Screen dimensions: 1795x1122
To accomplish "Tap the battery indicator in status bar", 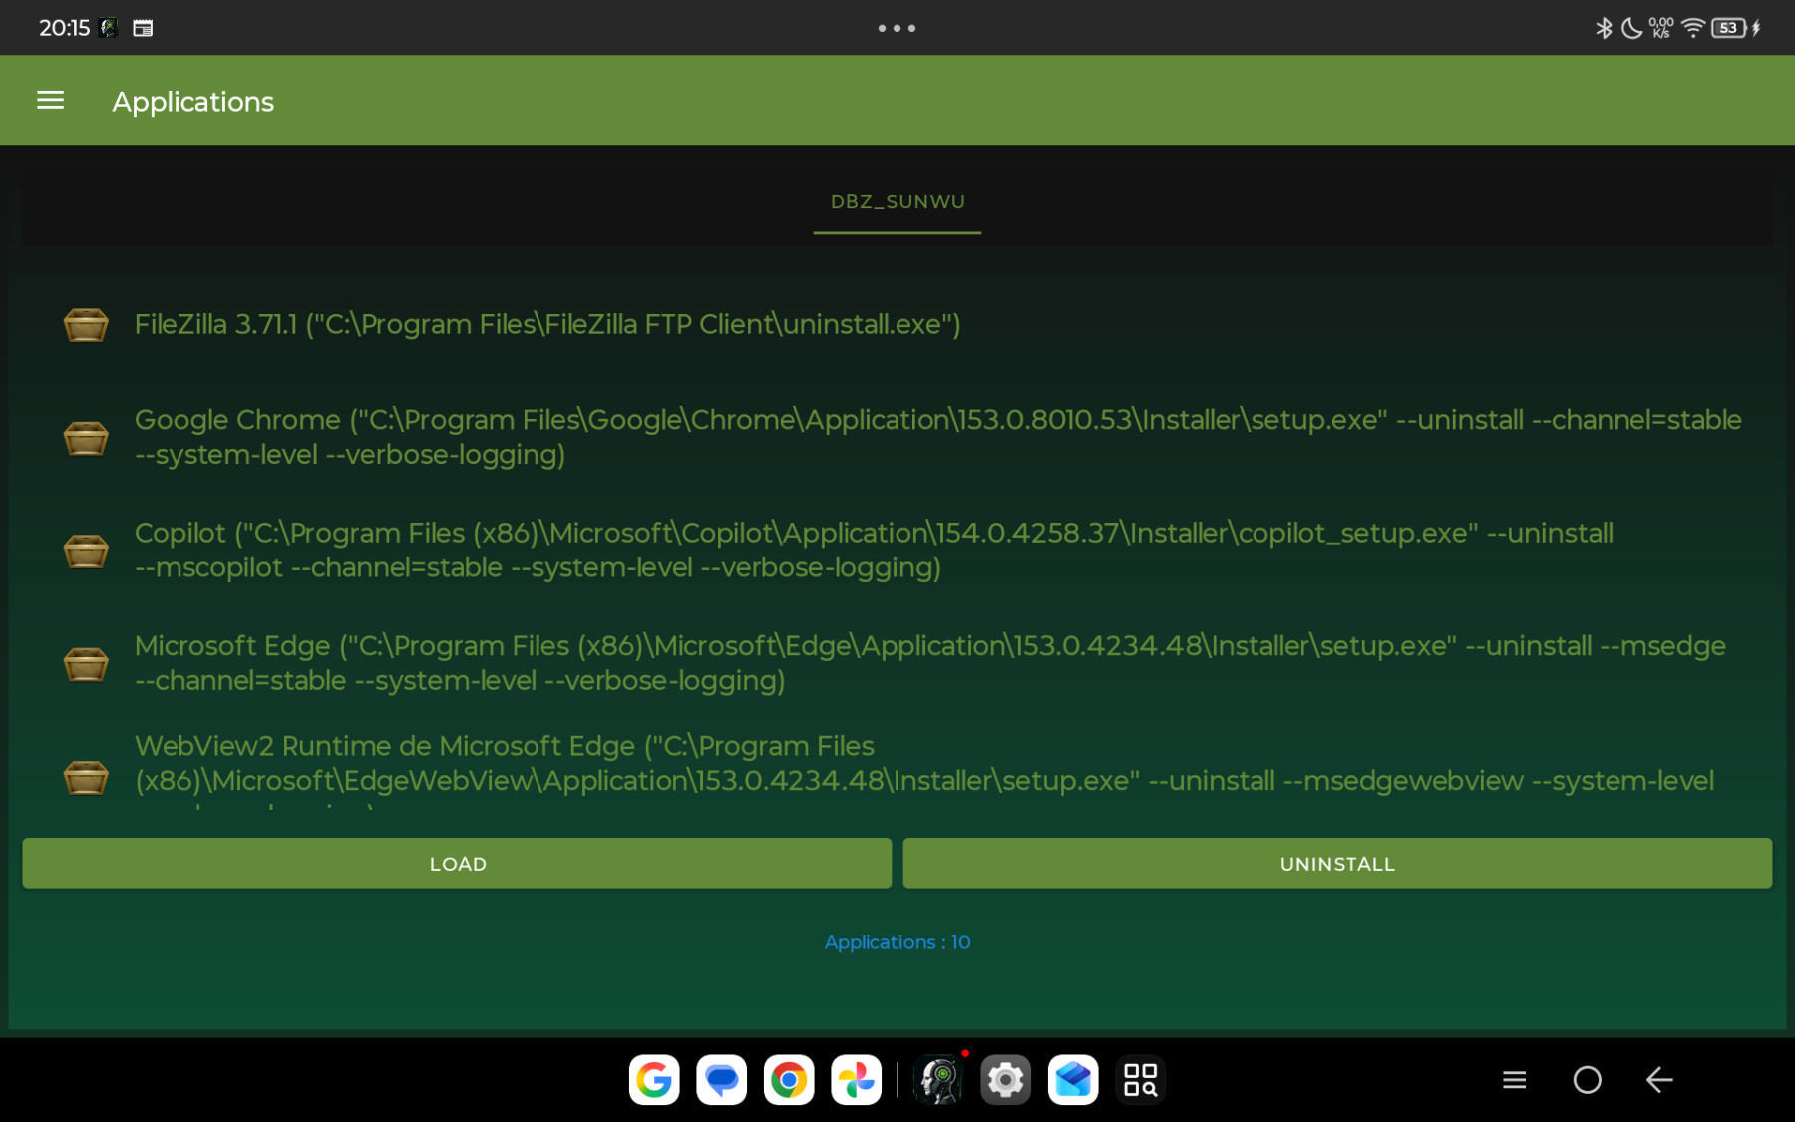I will pos(1730,28).
